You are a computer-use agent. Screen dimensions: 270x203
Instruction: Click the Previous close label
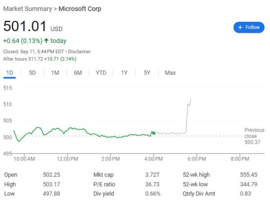(254, 133)
